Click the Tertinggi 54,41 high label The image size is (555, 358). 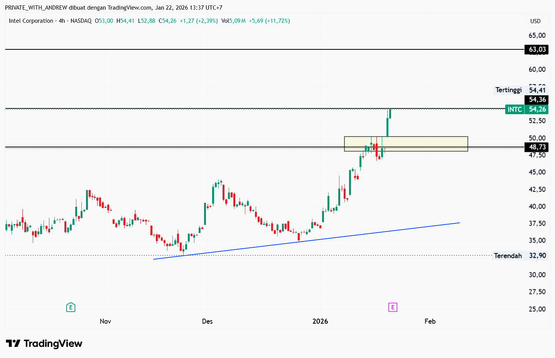520,90
